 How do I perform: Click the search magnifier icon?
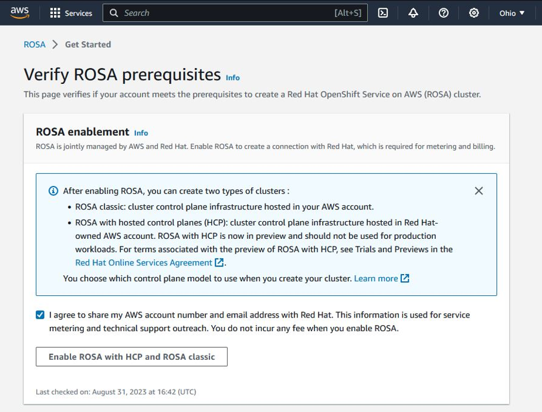[113, 12]
